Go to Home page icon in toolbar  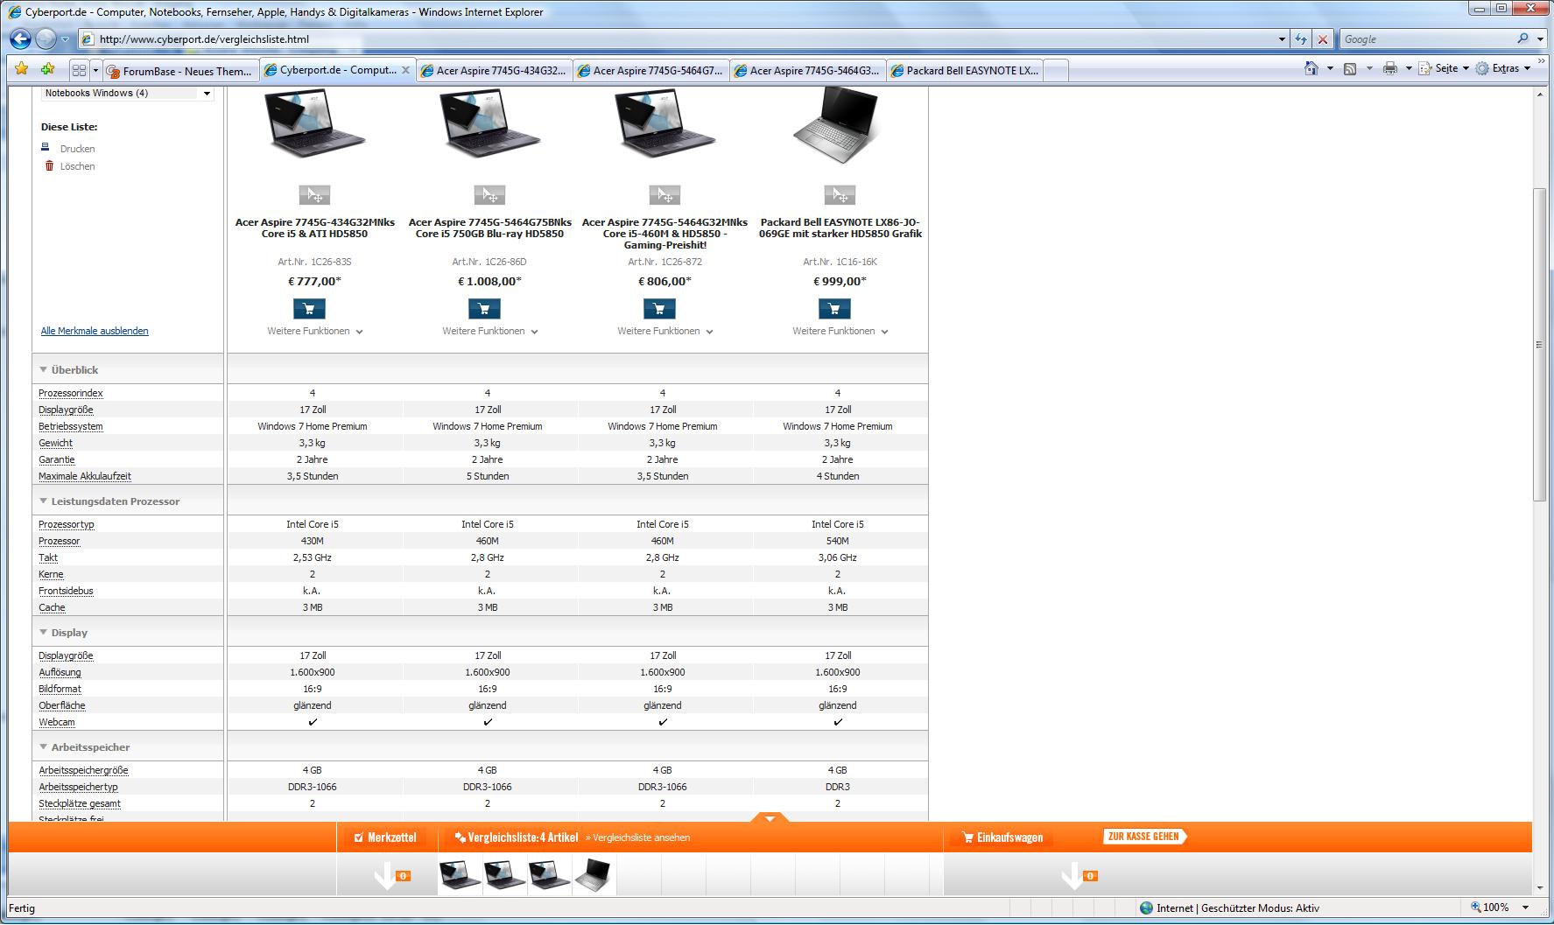click(1311, 68)
